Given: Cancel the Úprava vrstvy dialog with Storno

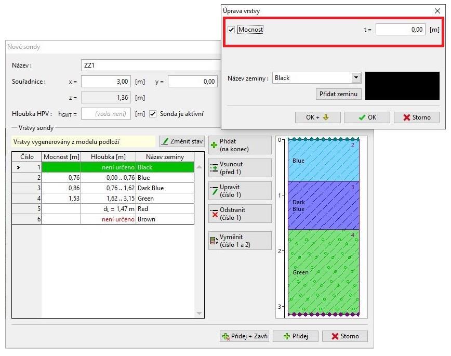Looking at the screenshot, I should point(417,117).
